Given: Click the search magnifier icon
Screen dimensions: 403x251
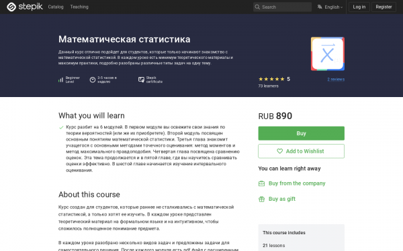Looking at the screenshot, I should 257,7.
